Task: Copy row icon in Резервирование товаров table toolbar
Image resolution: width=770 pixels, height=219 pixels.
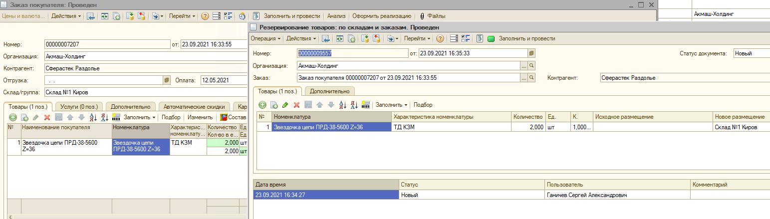Action: click(274, 105)
